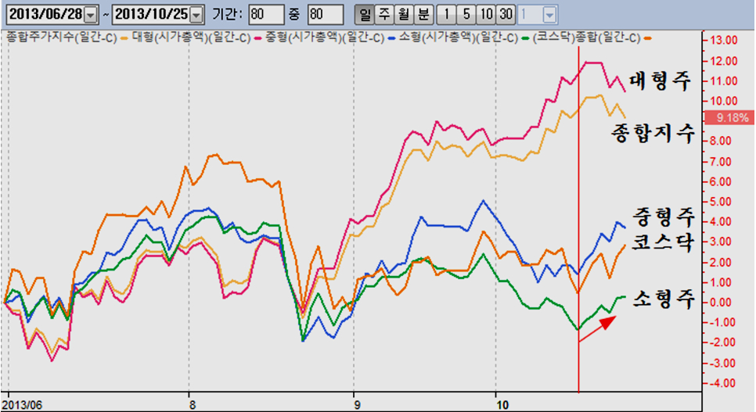
Task: Select the daily (일) period button
Action: [x=363, y=14]
